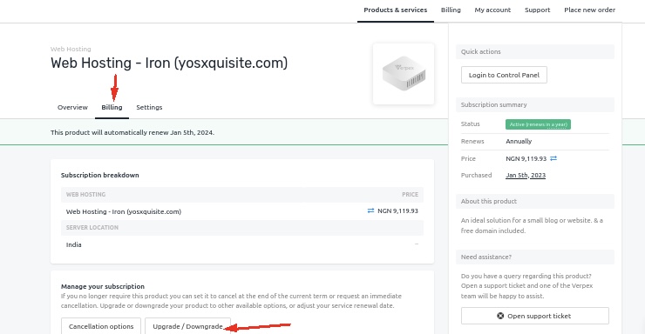Click the page title 'Web Hosting - Iron (yosxquisite.com)'
The image size is (645, 334).
169,63
